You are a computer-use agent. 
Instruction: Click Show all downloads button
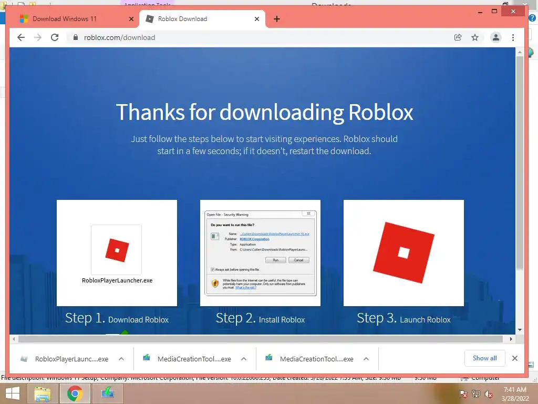coord(484,358)
